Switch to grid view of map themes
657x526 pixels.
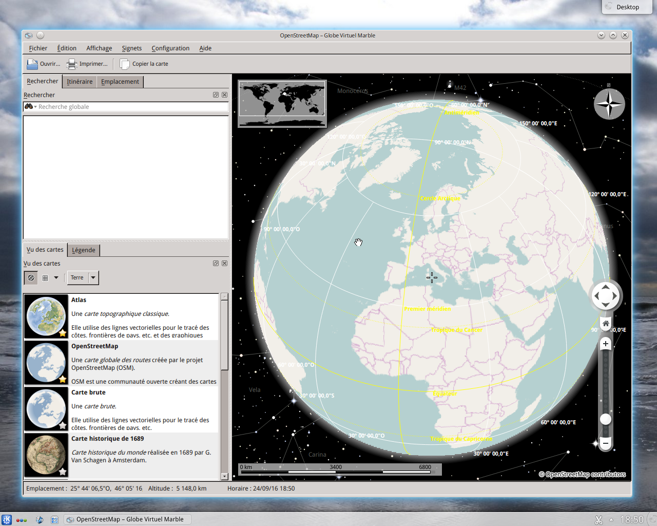point(45,277)
